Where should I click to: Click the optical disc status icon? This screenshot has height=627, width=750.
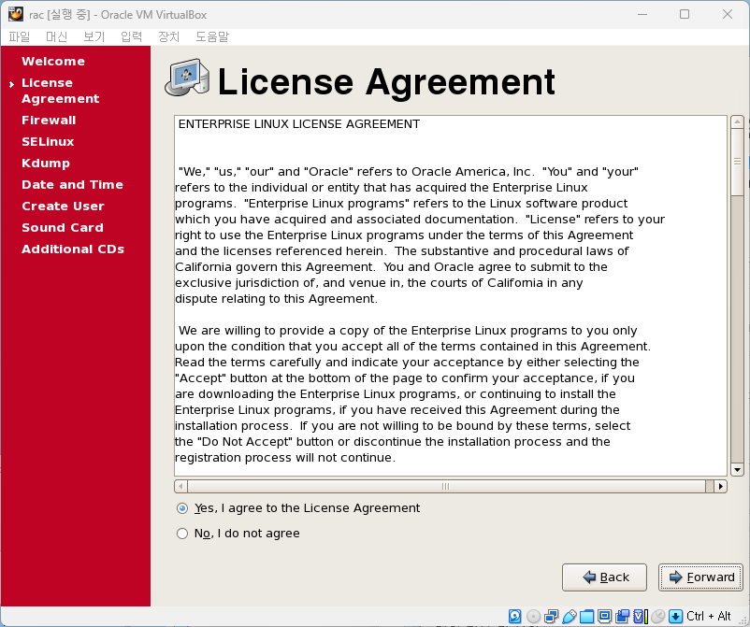(x=533, y=616)
